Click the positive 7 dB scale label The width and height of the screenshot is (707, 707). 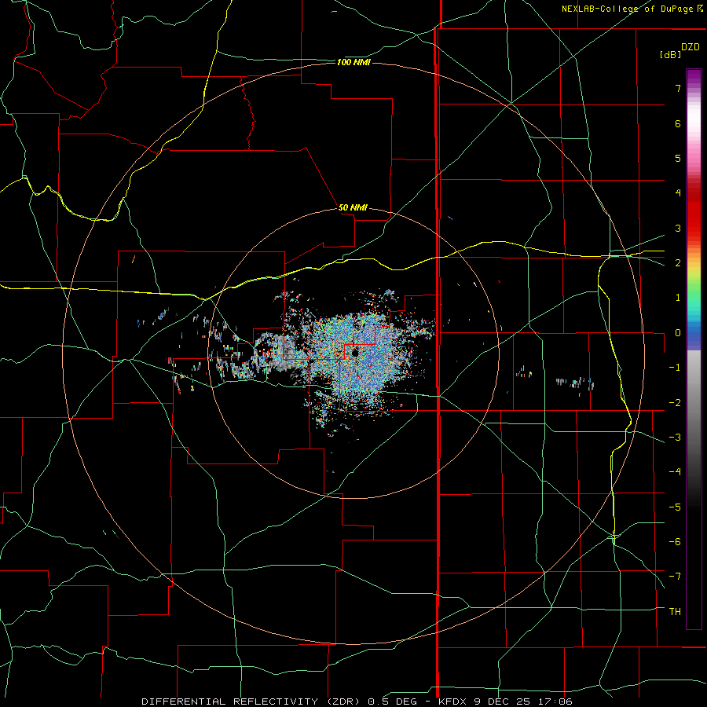tap(678, 88)
